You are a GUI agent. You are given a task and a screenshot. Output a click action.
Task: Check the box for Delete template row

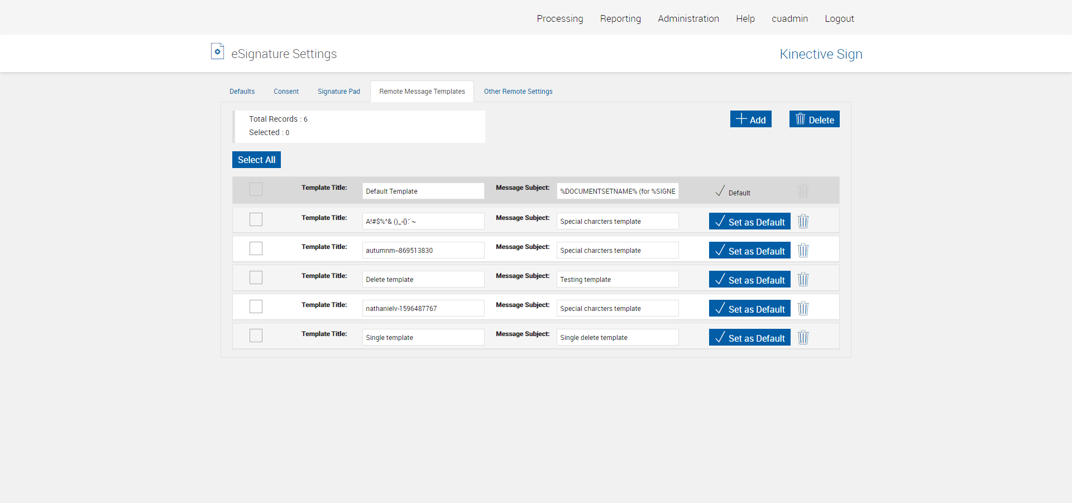tap(256, 277)
